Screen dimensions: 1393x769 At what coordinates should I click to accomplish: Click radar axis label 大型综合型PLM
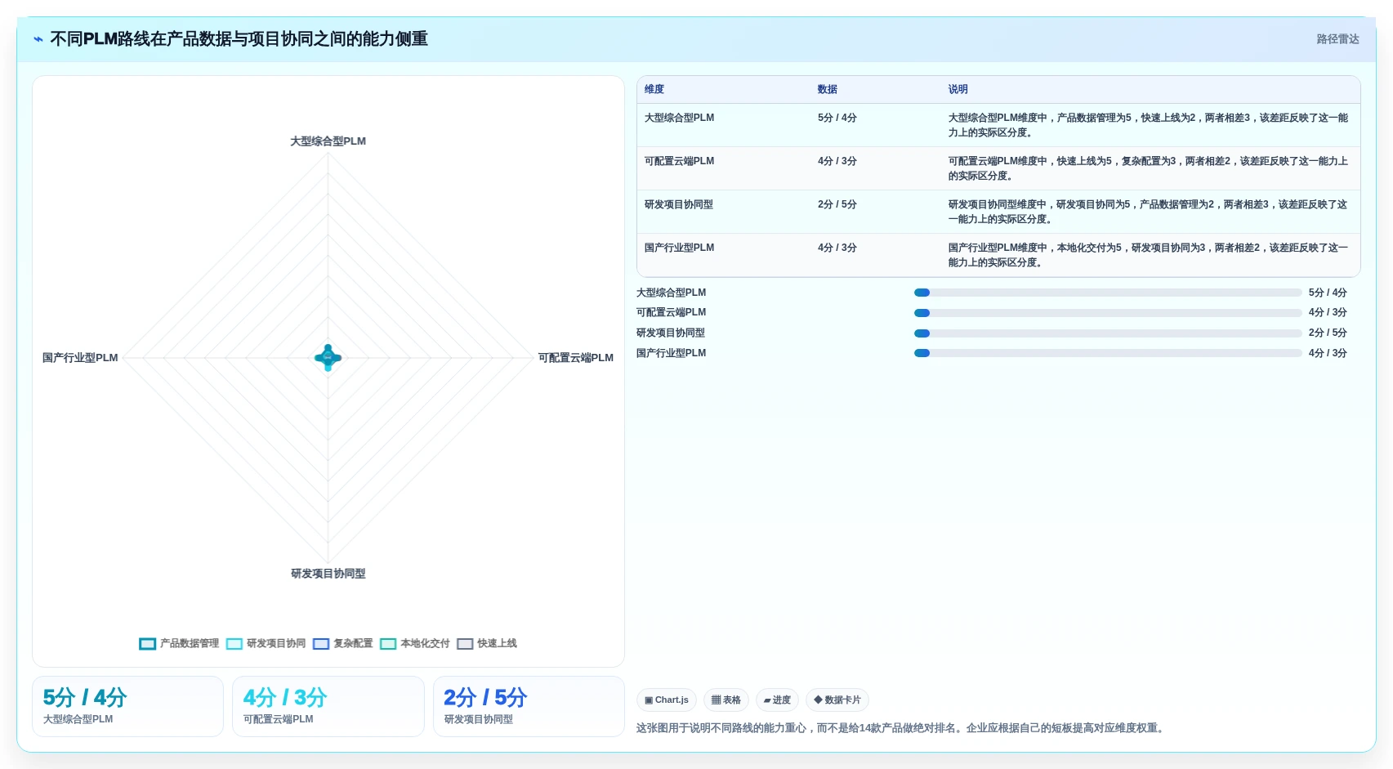coord(328,141)
